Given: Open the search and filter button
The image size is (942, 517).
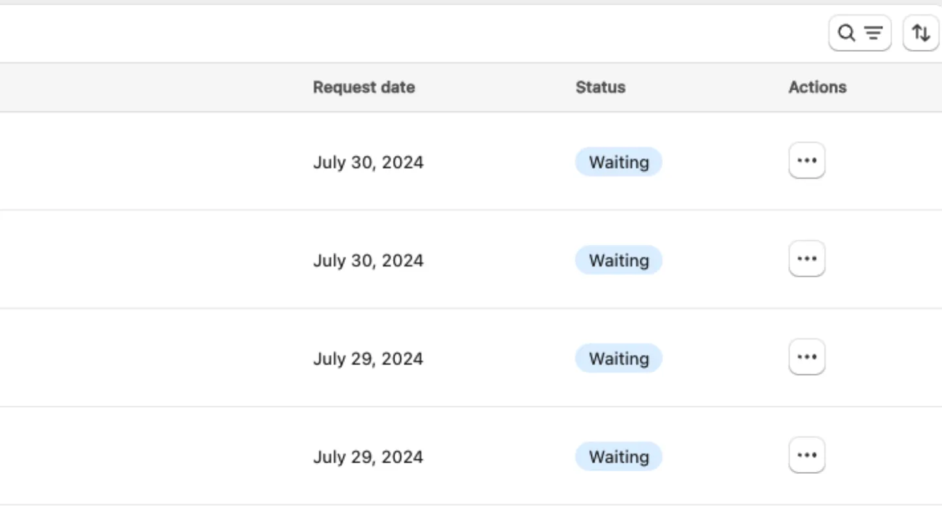Looking at the screenshot, I should point(860,33).
